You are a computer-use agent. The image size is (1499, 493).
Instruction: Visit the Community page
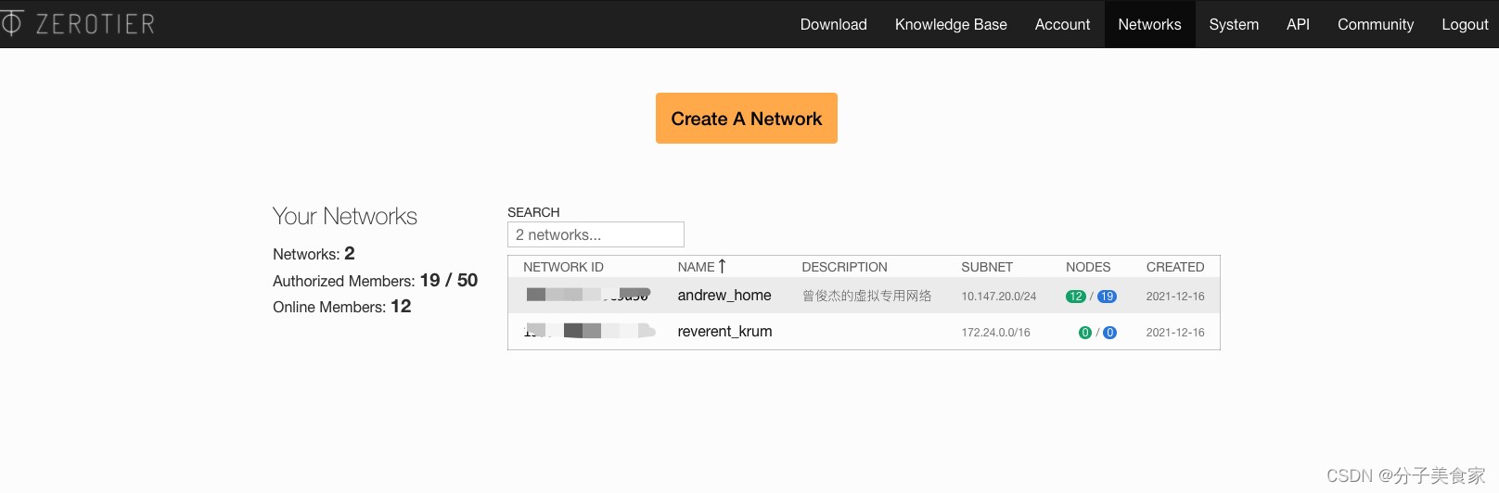(x=1376, y=24)
